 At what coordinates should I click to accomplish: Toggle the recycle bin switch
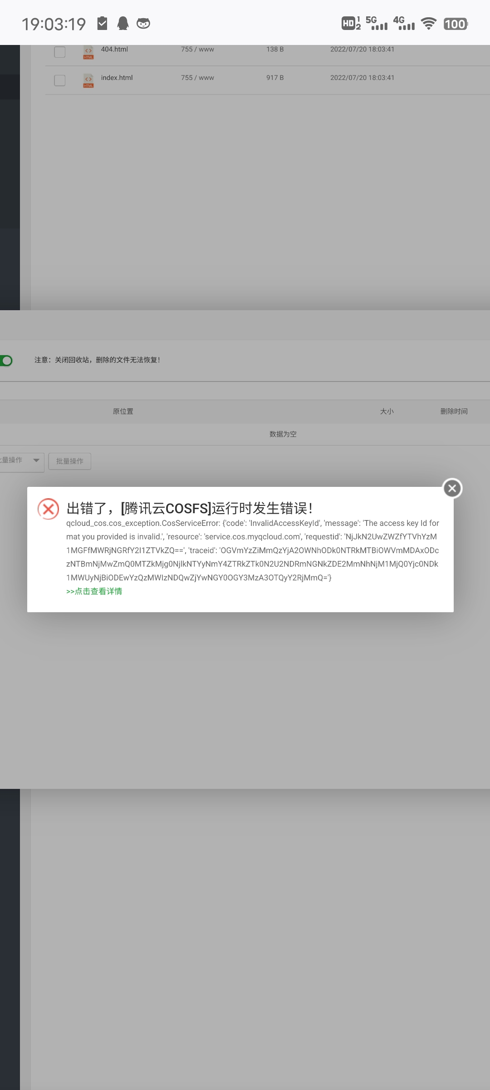point(6,361)
